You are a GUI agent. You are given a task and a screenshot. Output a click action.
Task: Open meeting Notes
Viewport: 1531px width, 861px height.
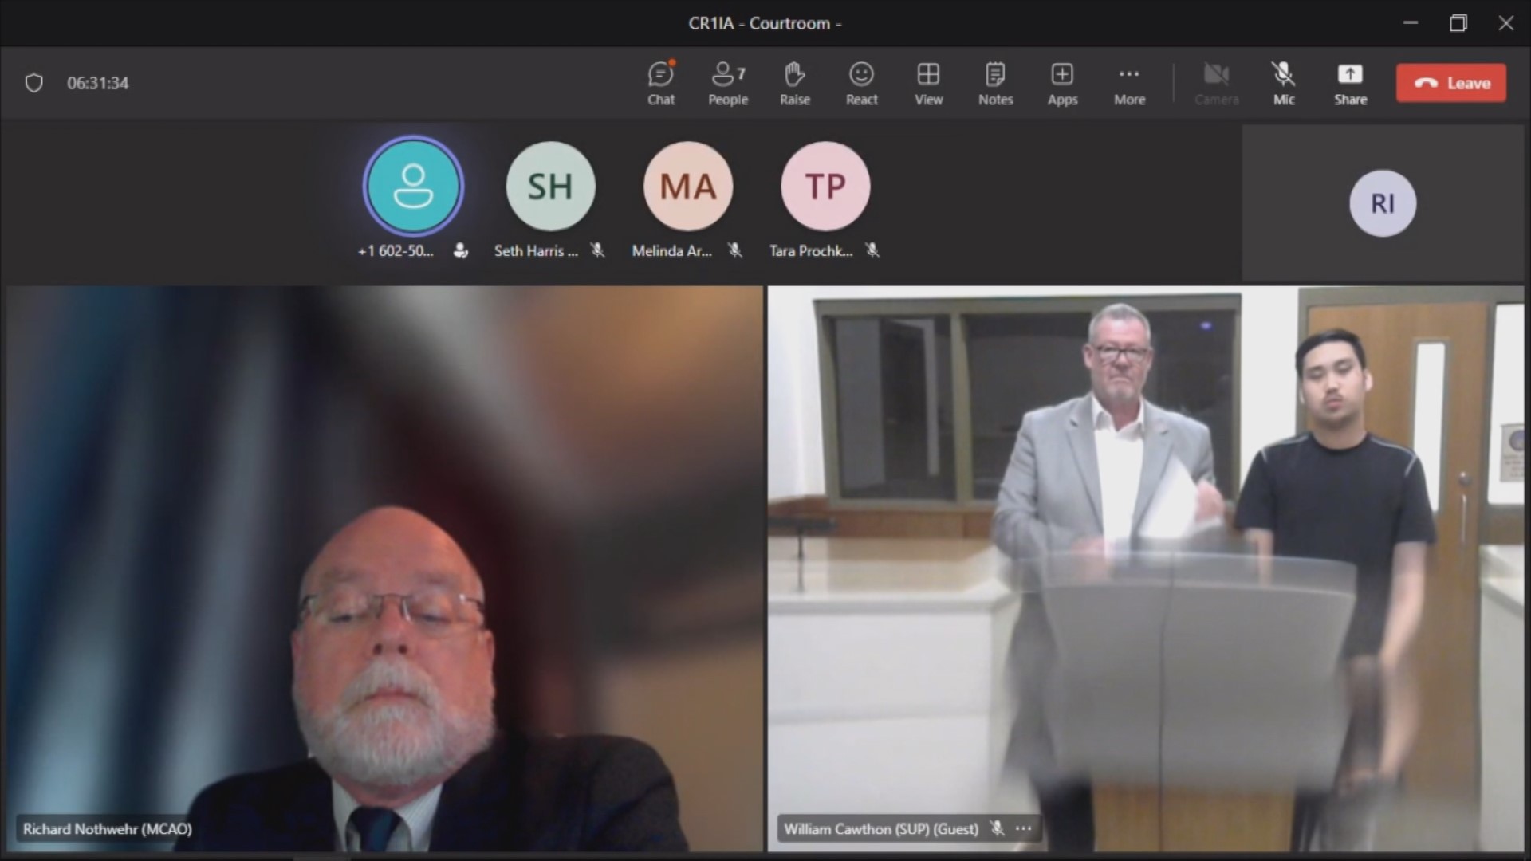pos(995,83)
